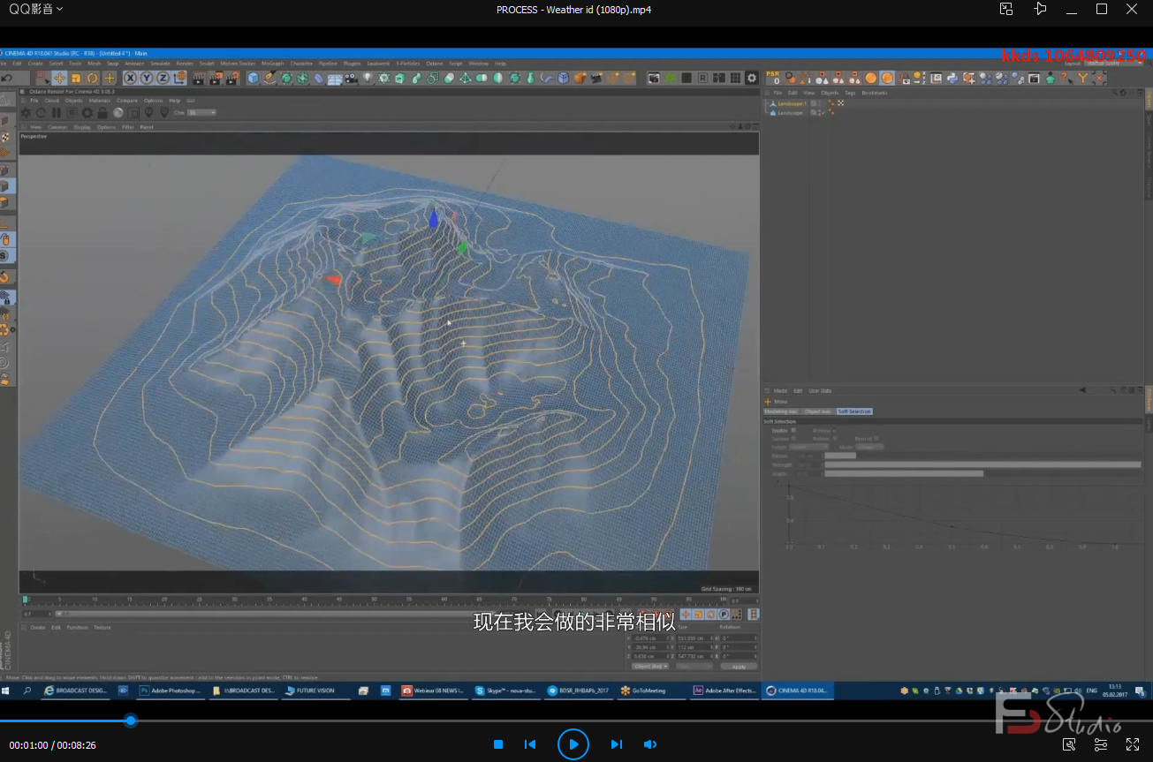Add a light object from toolbar

pos(367,78)
